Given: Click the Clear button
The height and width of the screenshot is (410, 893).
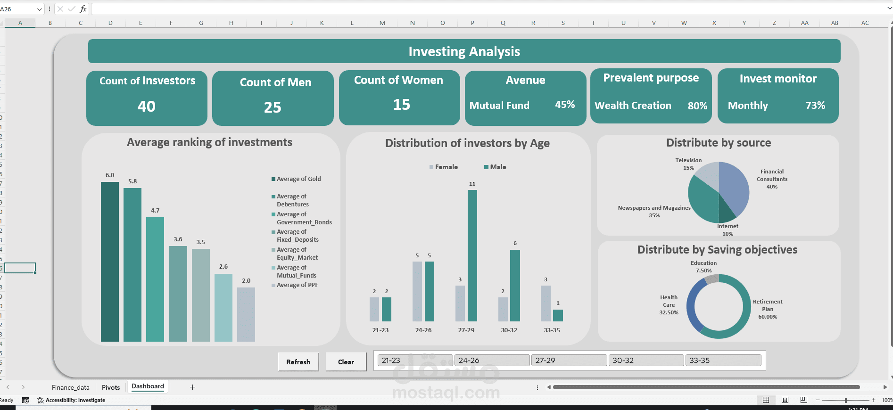Looking at the screenshot, I should [346, 362].
